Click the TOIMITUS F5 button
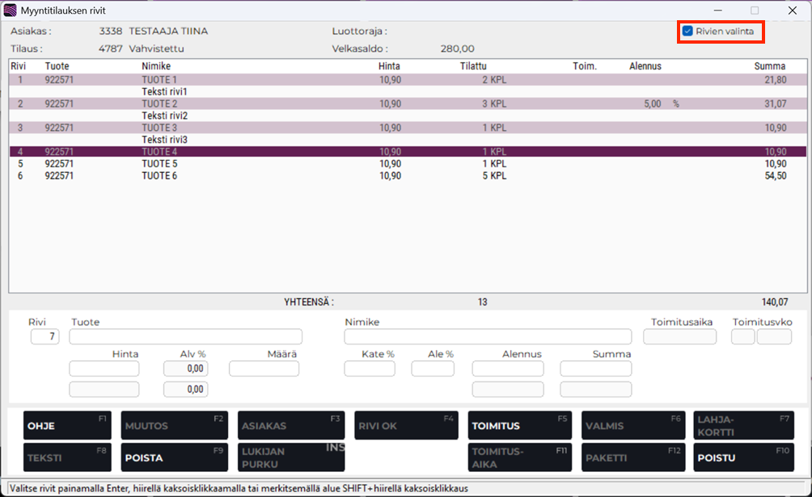Screen dimensions: 812x497 tap(519, 425)
